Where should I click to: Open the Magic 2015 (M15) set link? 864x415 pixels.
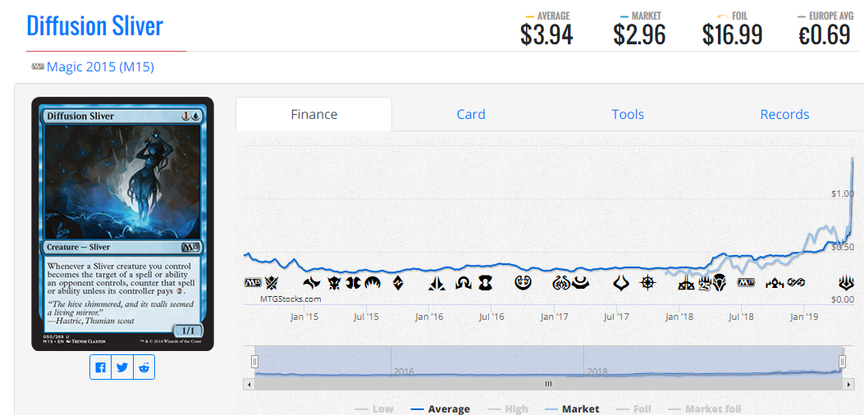(100, 67)
